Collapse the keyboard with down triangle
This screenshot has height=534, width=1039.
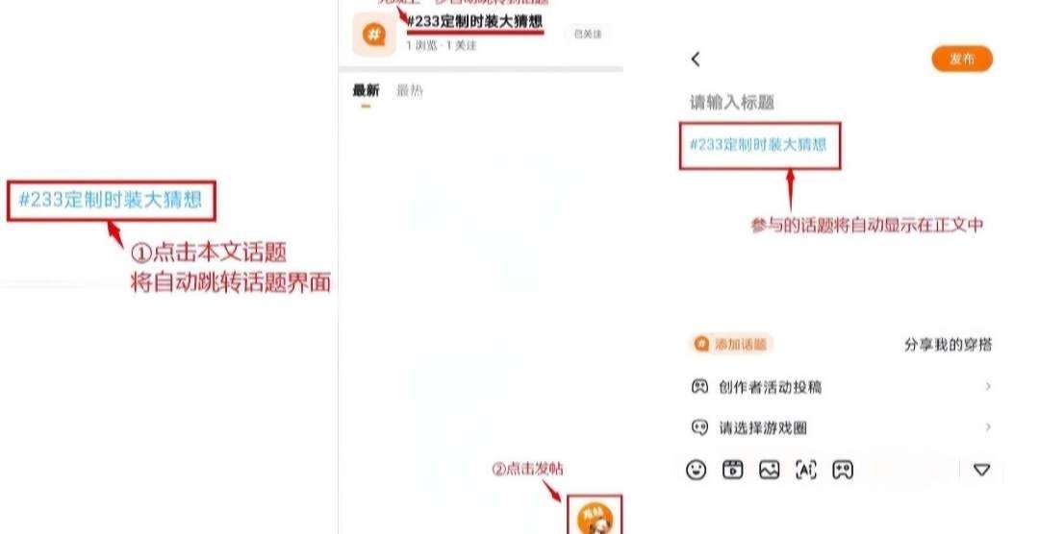click(981, 471)
